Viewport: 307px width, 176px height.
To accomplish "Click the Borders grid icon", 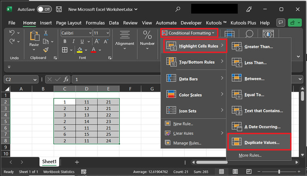I will (65, 50).
